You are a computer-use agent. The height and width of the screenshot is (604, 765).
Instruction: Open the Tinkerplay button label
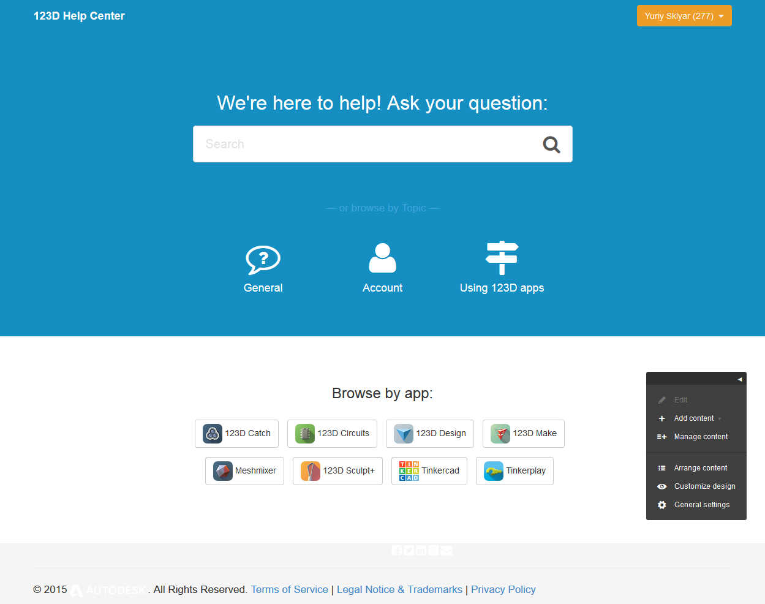526,470
